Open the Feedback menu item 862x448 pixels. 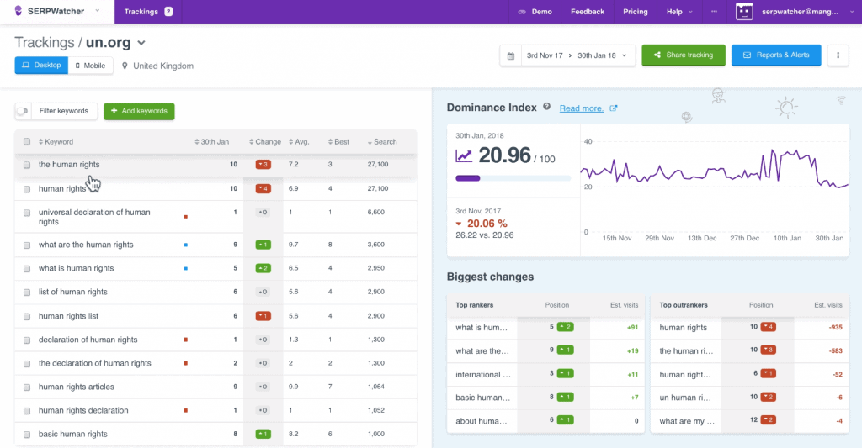point(587,12)
